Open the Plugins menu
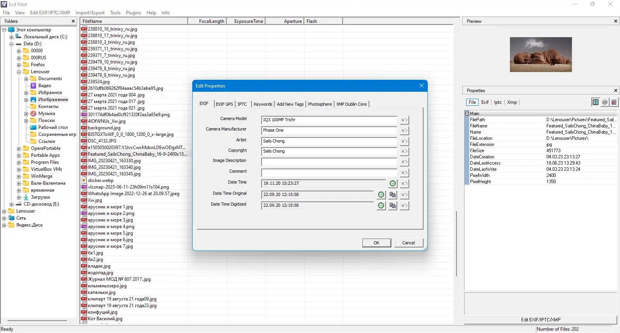This screenshot has height=333, width=620. (x=133, y=13)
